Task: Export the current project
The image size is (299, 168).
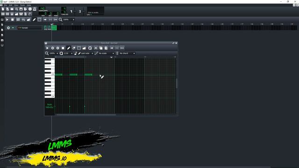Action: [26, 9]
